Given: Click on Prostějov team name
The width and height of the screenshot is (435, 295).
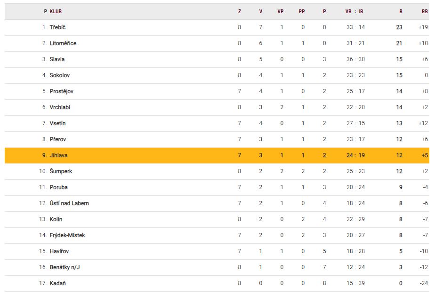Looking at the screenshot, I should click(x=61, y=91).
